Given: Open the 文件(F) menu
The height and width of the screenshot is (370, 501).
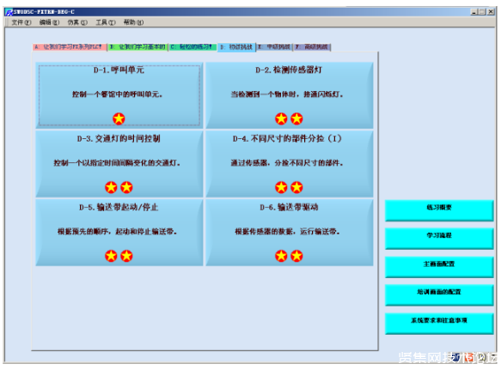Looking at the screenshot, I should click(x=21, y=22).
